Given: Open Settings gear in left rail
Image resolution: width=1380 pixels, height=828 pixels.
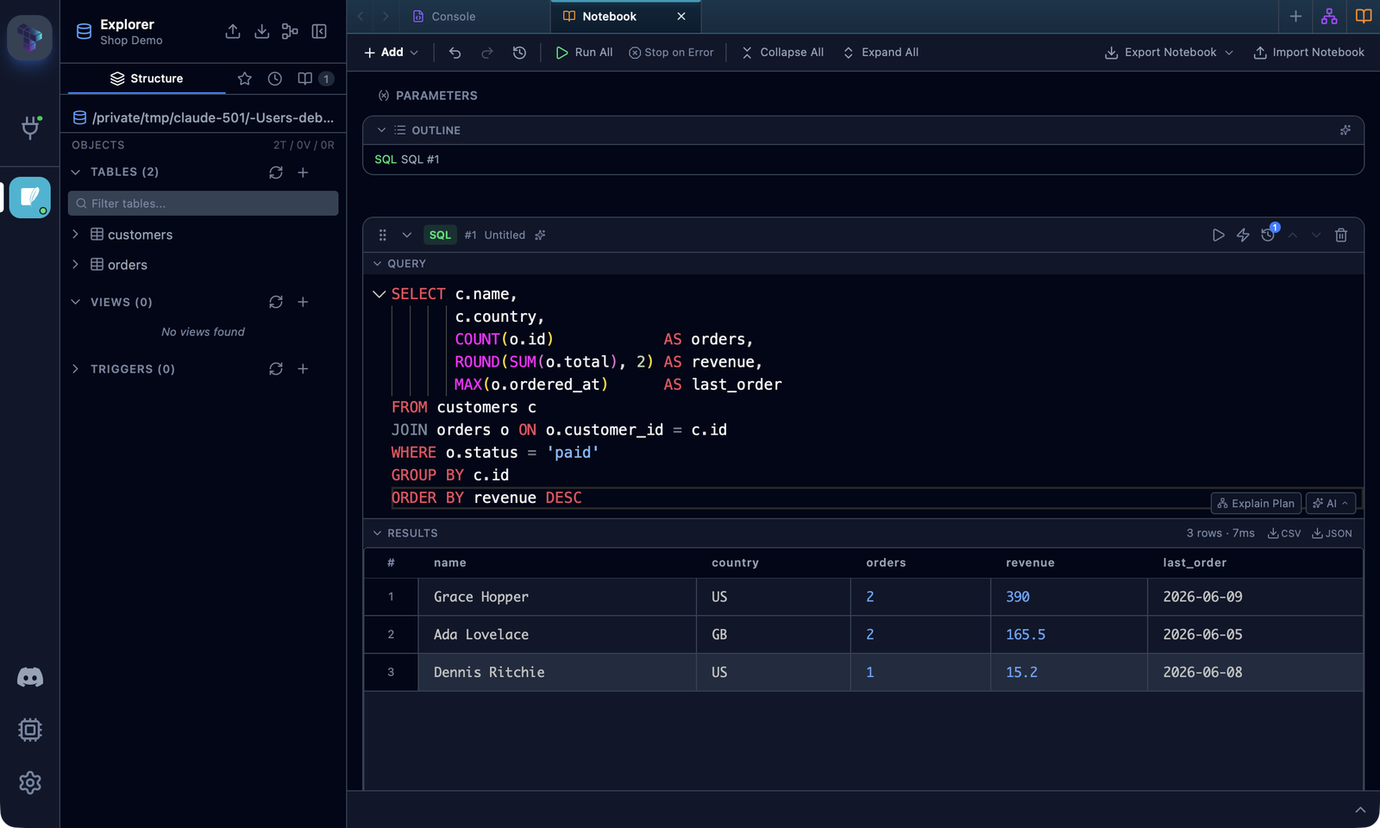Looking at the screenshot, I should click(x=30, y=782).
